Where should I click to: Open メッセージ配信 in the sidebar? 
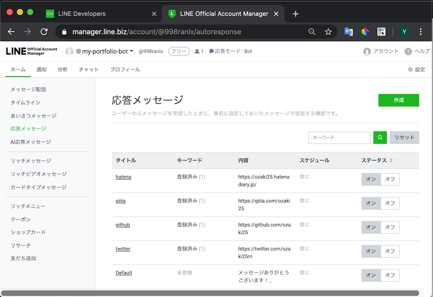28,89
